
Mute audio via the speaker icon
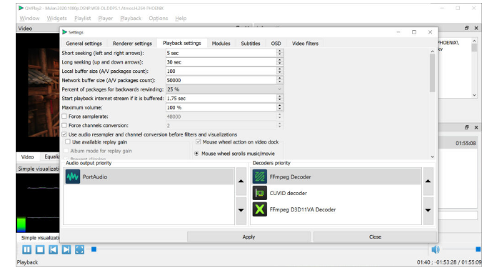436,249
